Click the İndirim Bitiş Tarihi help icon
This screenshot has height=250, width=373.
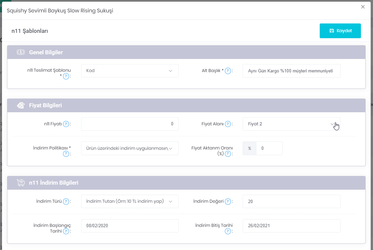(228, 231)
